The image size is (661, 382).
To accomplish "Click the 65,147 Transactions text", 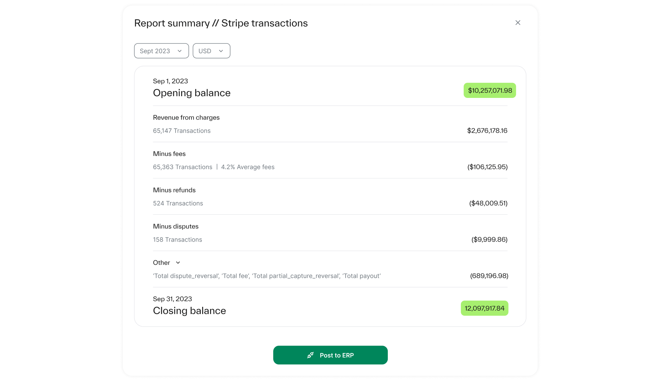I will coord(182,131).
